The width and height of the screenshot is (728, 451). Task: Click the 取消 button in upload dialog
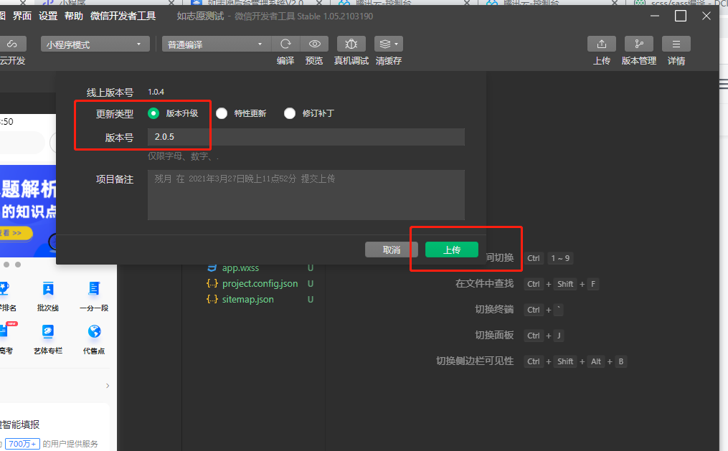point(392,250)
